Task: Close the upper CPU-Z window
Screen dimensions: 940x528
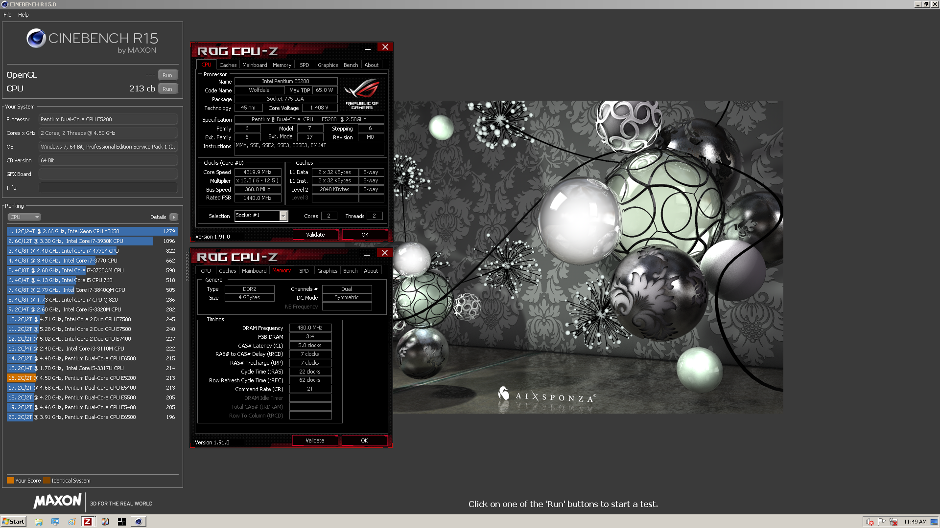Action: 385,47
